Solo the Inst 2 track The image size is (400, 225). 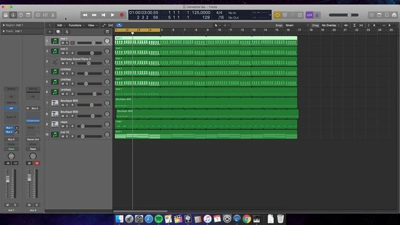point(67,53)
